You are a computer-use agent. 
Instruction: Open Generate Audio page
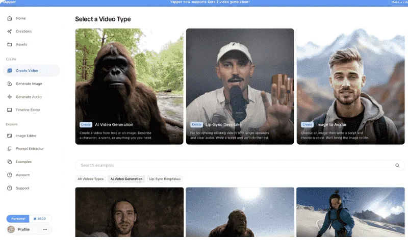(29, 97)
